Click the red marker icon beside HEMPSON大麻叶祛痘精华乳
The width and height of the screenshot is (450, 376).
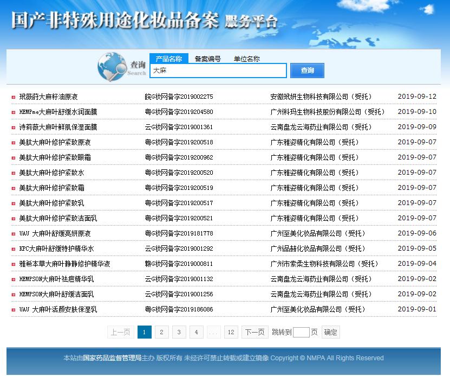(x=13, y=280)
